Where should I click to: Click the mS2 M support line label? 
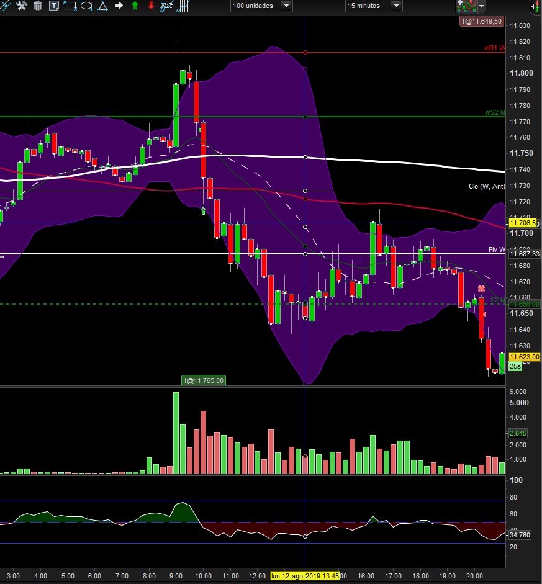pyautogui.click(x=495, y=112)
